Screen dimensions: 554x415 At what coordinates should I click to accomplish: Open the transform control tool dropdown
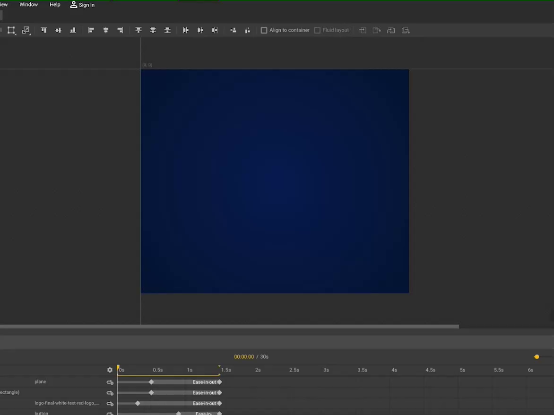pos(11,30)
